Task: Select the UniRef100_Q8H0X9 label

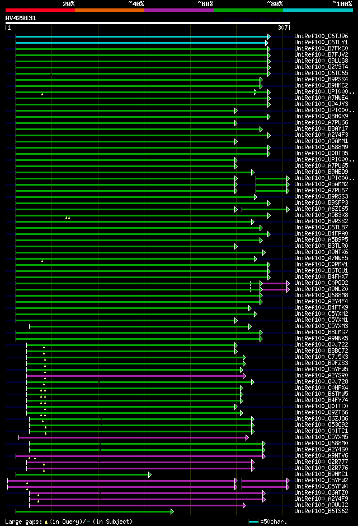Action: coord(321,116)
